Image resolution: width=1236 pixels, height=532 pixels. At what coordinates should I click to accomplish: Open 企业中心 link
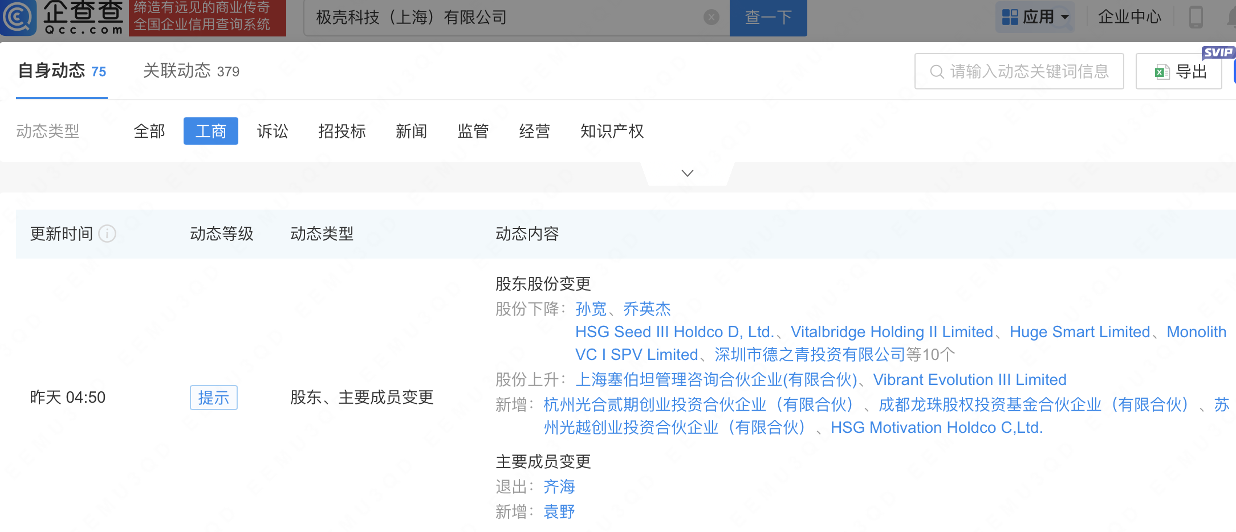[x=1129, y=17]
